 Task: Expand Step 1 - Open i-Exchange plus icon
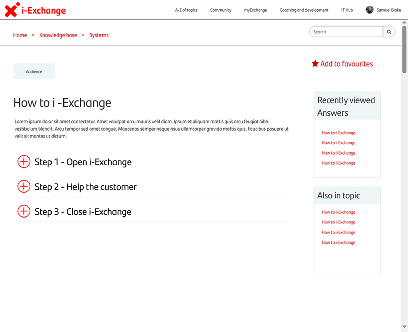(24, 161)
